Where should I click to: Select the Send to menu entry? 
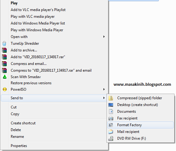(x=54, y=98)
